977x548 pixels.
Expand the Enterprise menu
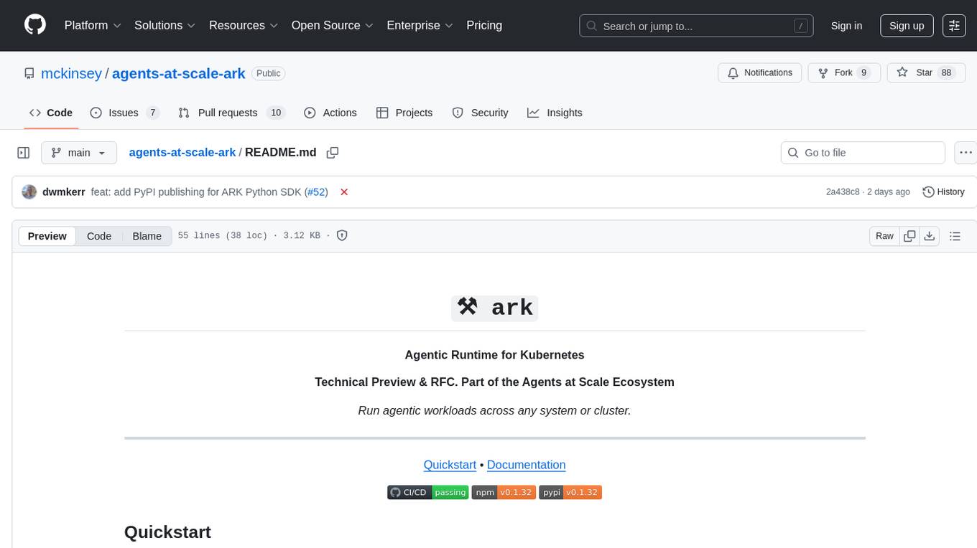pyautogui.click(x=420, y=25)
